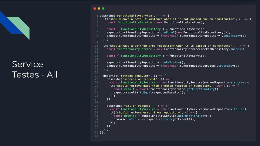260x146 pixels.
Task: Click 'toEqual(new FunctionalityRepository())' on line 6
Action: pos(195,32)
